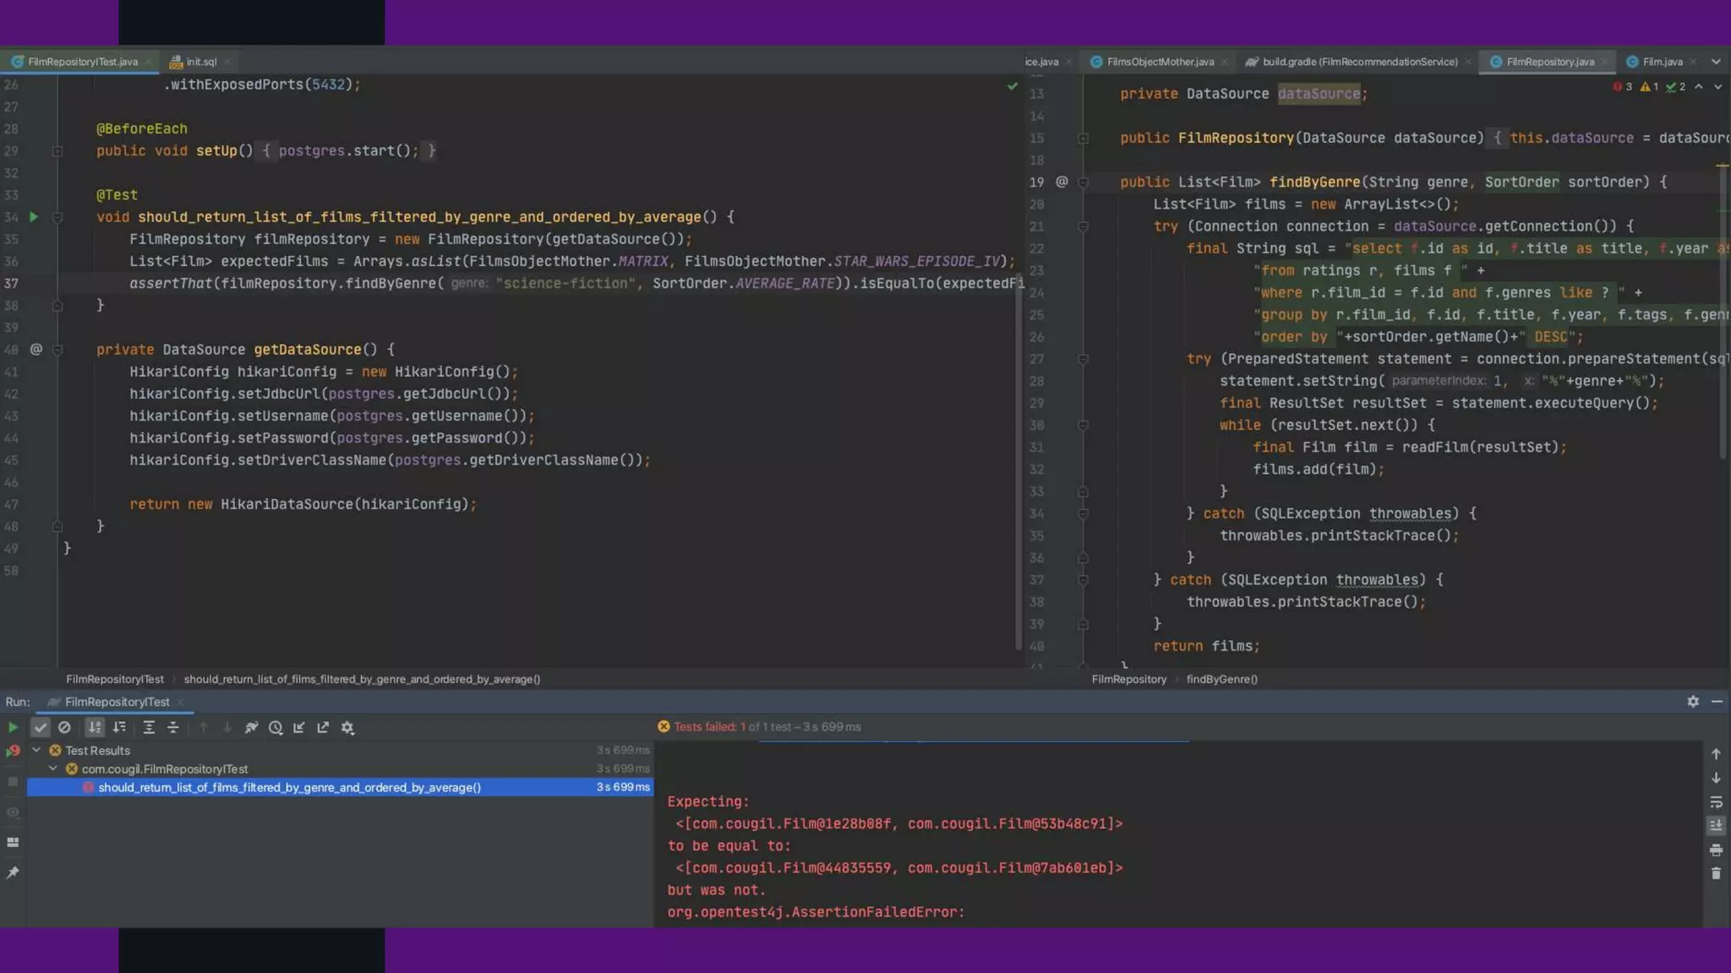Click the rerun test green play icon
This screenshot has width=1731, height=973.
point(13,727)
